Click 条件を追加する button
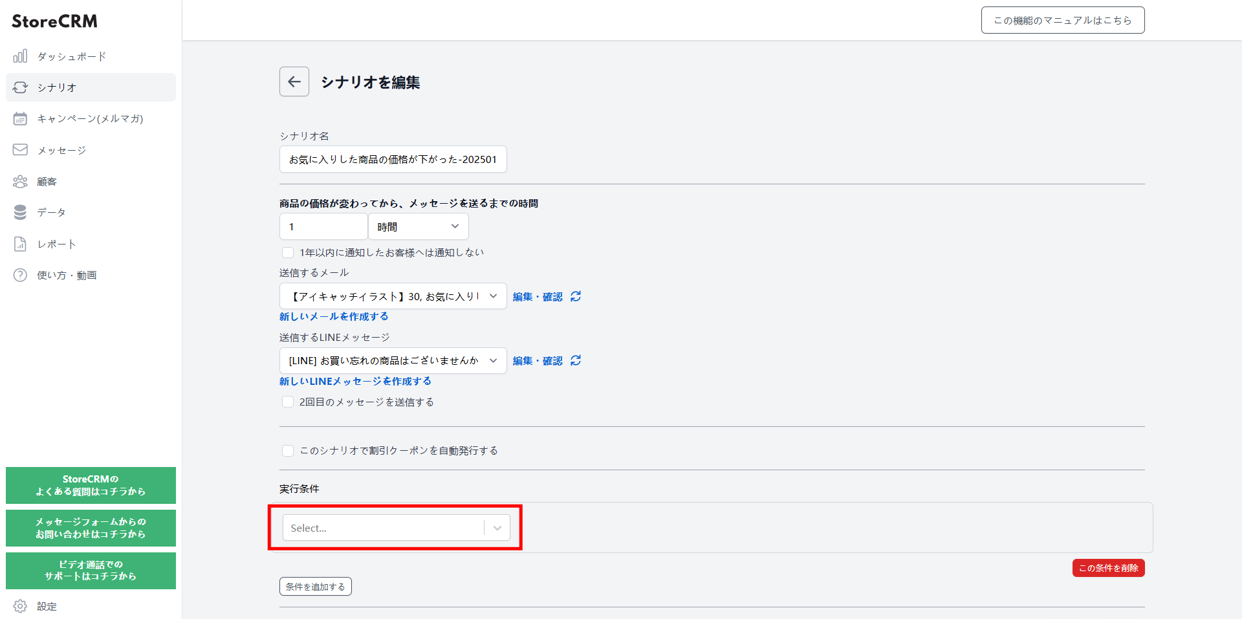1242x619 pixels. pos(316,587)
